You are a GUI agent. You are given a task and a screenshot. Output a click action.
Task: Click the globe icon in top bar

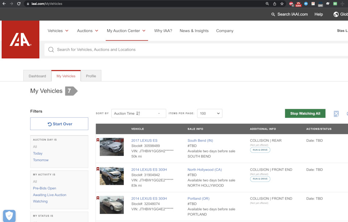pos(336,14)
